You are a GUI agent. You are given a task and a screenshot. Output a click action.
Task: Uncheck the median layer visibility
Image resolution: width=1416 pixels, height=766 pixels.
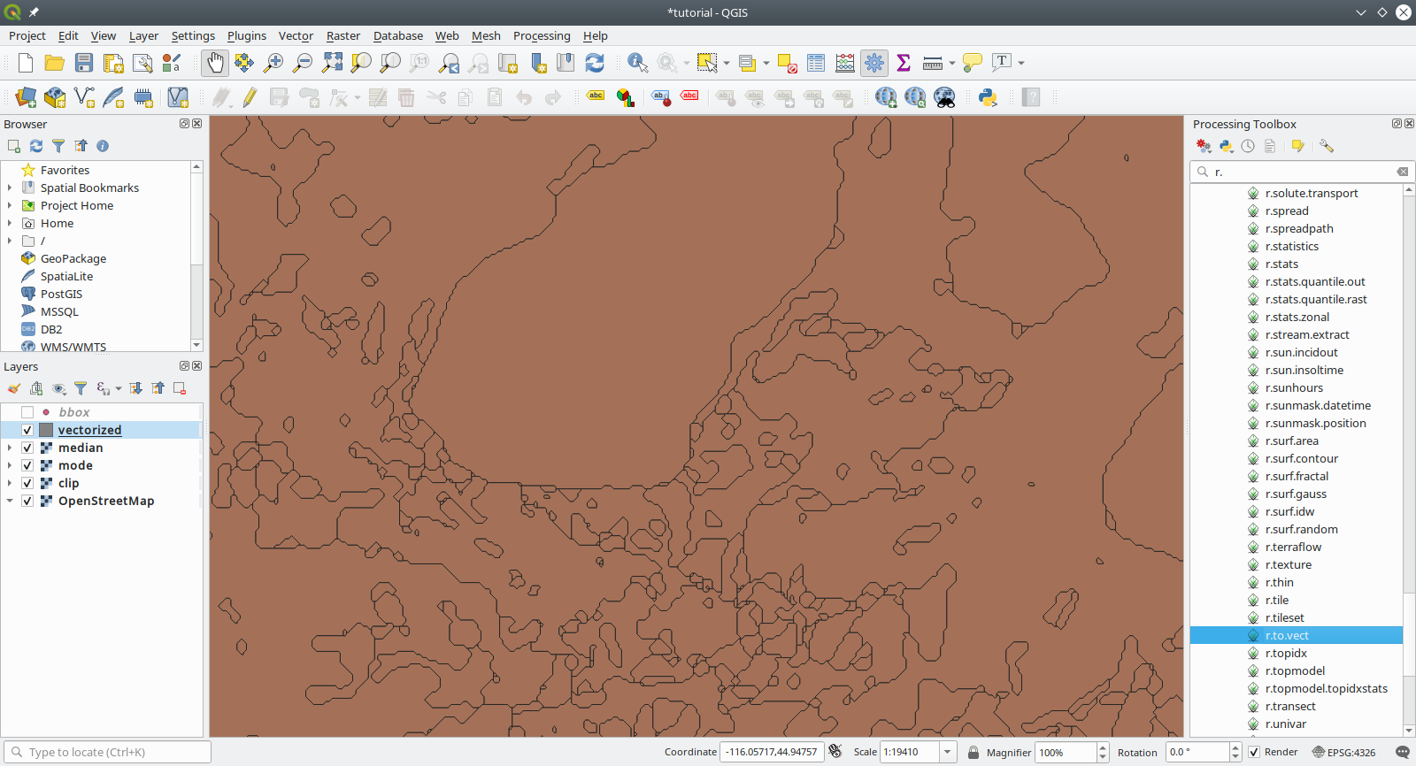[x=27, y=448]
